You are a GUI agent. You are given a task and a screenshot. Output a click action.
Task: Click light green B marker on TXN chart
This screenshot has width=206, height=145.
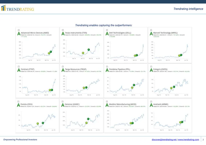pyautogui.click(x=83, y=53)
